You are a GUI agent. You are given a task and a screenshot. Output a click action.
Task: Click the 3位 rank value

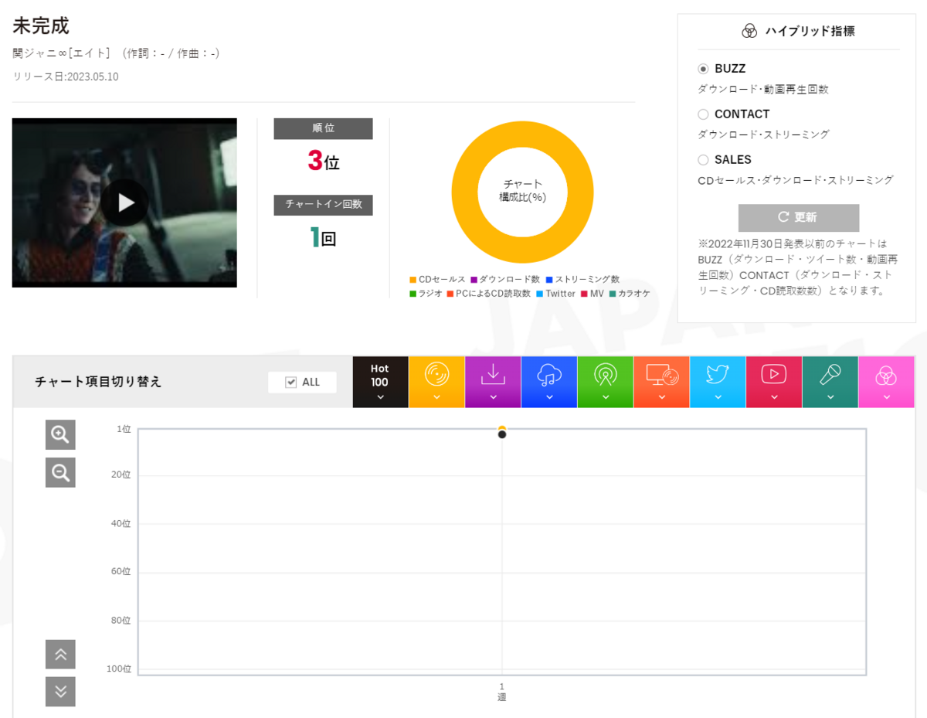pyautogui.click(x=323, y=162)
